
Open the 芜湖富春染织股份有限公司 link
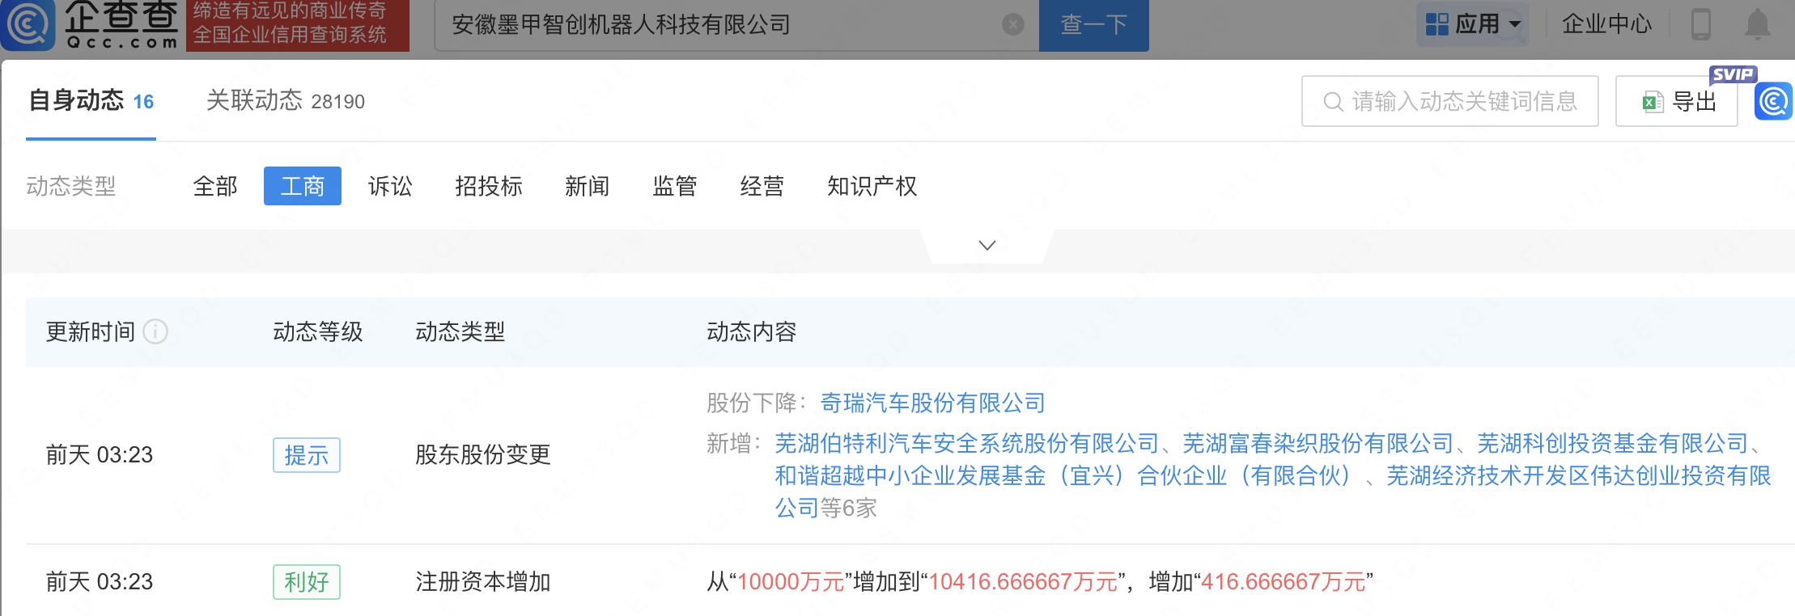(x=1318, y=443)
